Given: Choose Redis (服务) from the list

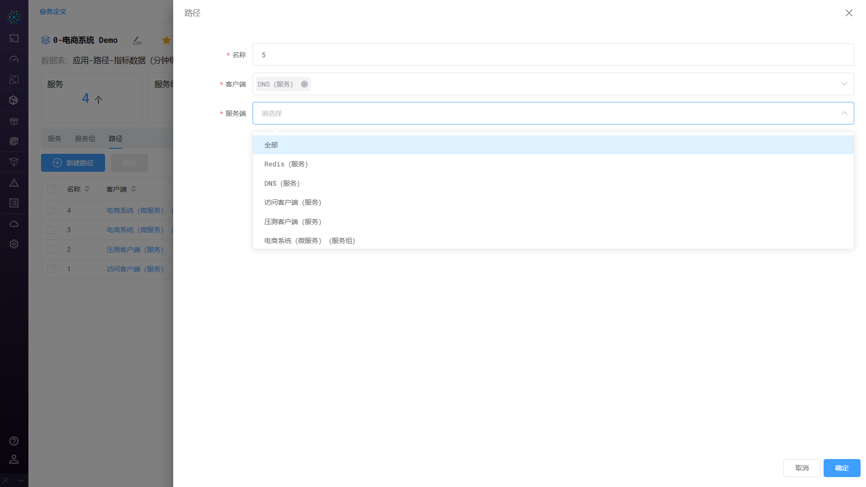Looking at the screenshot, I should tap(286, 164).
